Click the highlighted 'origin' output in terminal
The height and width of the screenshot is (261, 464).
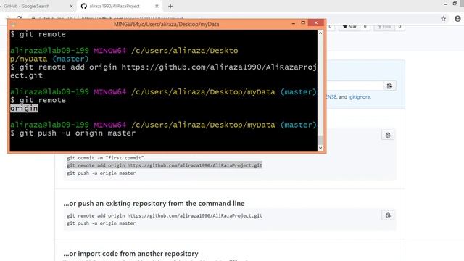tap(24, 109)
